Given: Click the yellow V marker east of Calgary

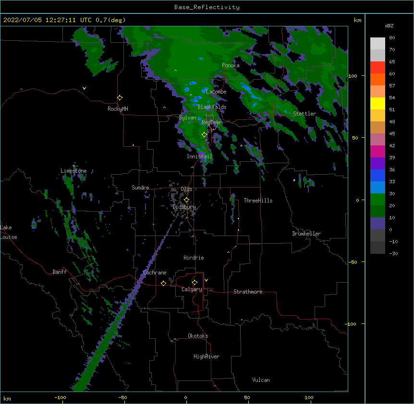Looking at the screenshot, I should click(x=206, y=280).
